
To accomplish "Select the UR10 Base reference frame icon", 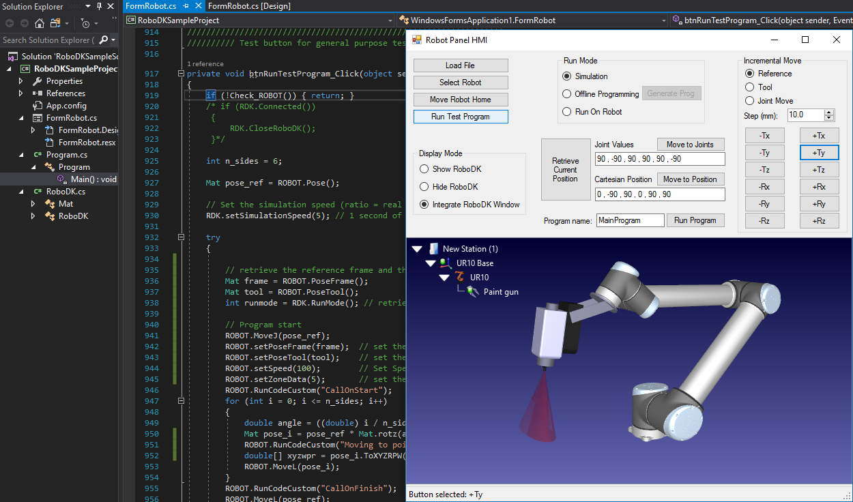I will (445, 263).
